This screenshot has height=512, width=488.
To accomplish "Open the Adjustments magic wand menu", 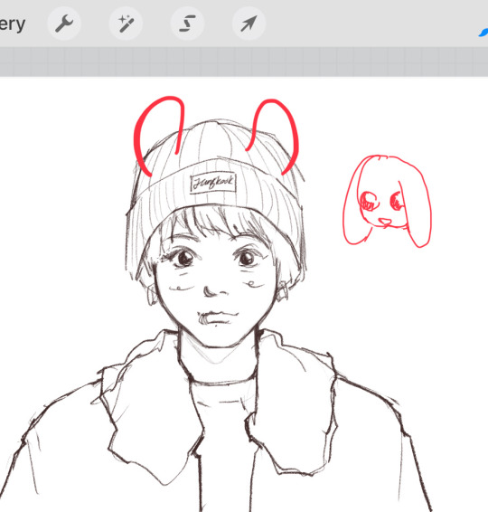I will (x=126, y=24).
